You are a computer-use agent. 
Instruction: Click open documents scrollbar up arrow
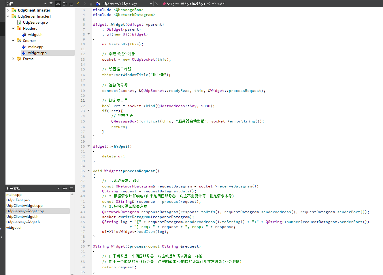click(72, 194)
